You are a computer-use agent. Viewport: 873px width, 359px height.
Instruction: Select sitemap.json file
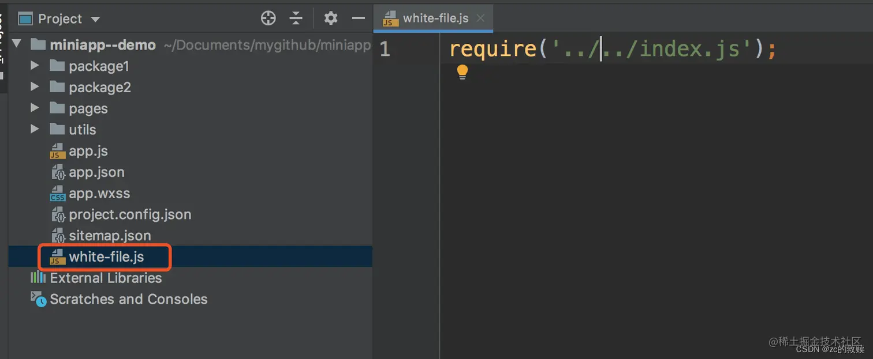click(x=110, y=236)
